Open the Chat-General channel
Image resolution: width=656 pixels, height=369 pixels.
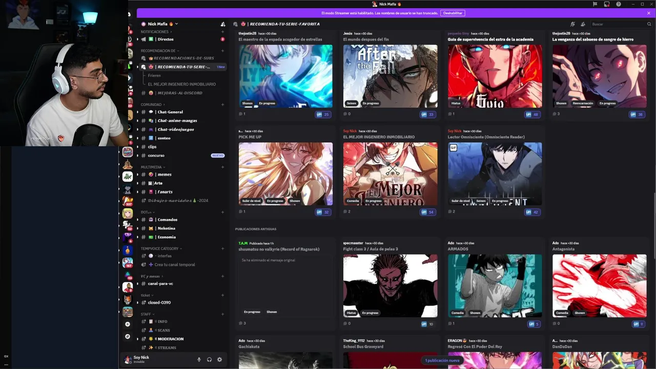[x=182, y=112]
